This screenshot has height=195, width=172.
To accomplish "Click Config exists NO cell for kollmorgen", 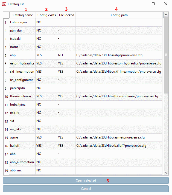I will [x=46, y=22].
